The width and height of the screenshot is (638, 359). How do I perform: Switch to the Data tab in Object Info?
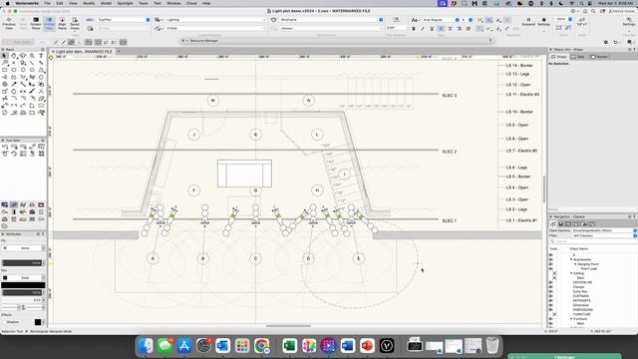[578, 57]
